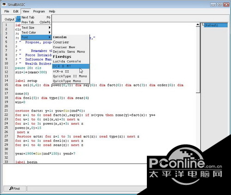Click code line 'power(x,0)=15'
The width and height of the screenshot is (231, 195).
pos(28,128)
